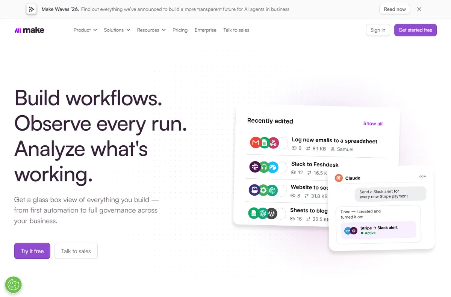The height and width of the screenshot is (297, 451).
Task: Click the OpenAI icon in the Website row
Action: (x=272, y=191)
